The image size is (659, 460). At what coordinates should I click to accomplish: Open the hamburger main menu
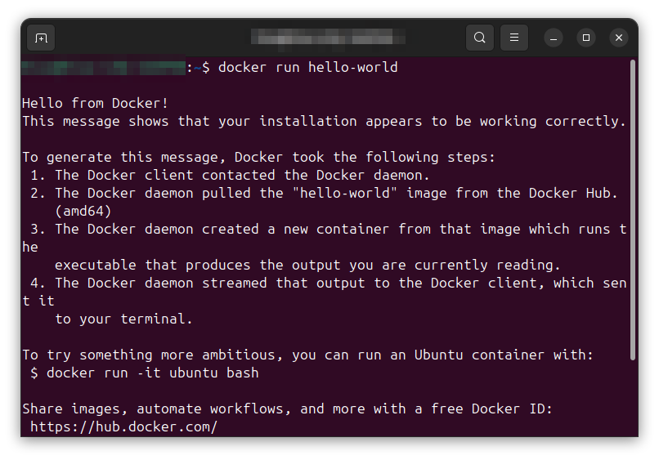514,38
